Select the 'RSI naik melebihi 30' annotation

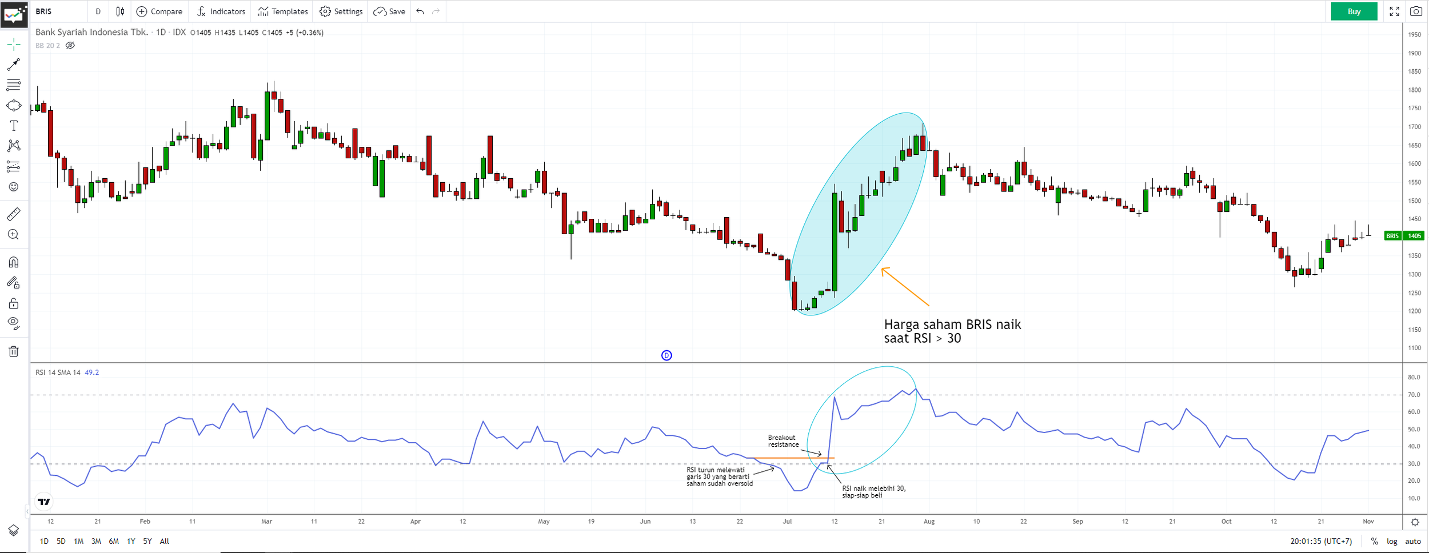click(873, 492)
